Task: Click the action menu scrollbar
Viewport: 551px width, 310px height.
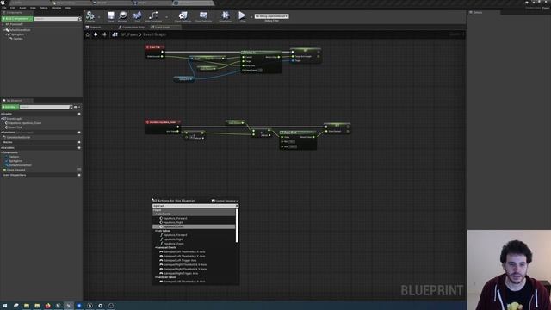Action: (237, 226)
